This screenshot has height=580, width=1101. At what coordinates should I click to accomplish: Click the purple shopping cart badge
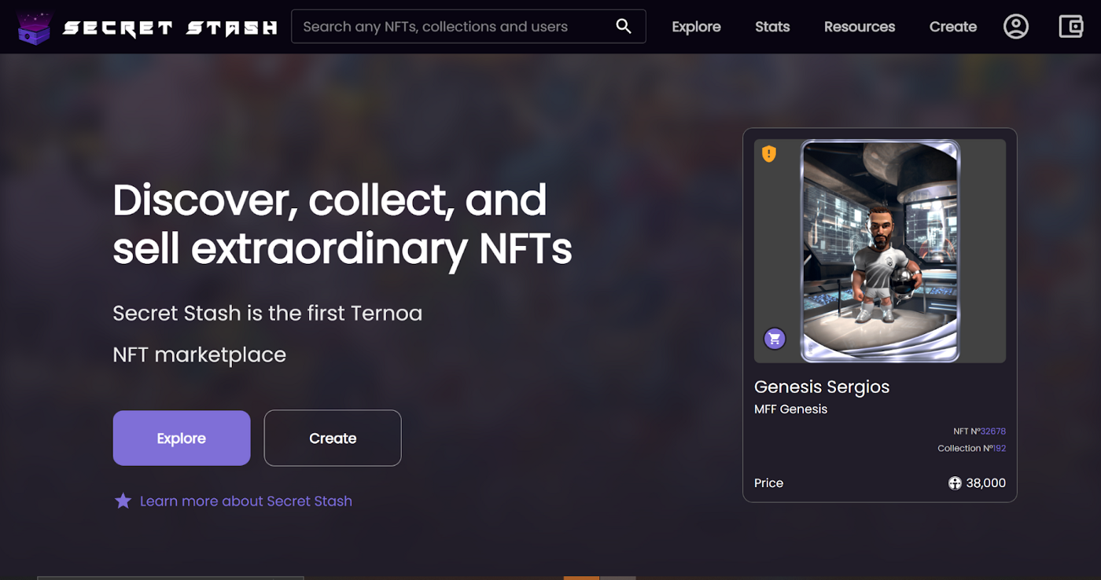(775, 339)
